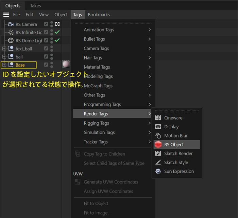238x218 pixels.
Task: Toggle the green checkmark for RS Dome Light
Action: (57, 40)
